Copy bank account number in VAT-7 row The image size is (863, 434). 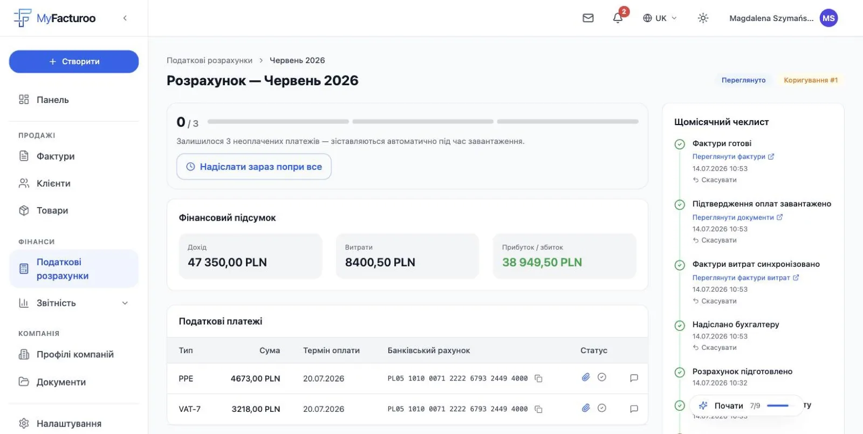[x=538, y=409]
